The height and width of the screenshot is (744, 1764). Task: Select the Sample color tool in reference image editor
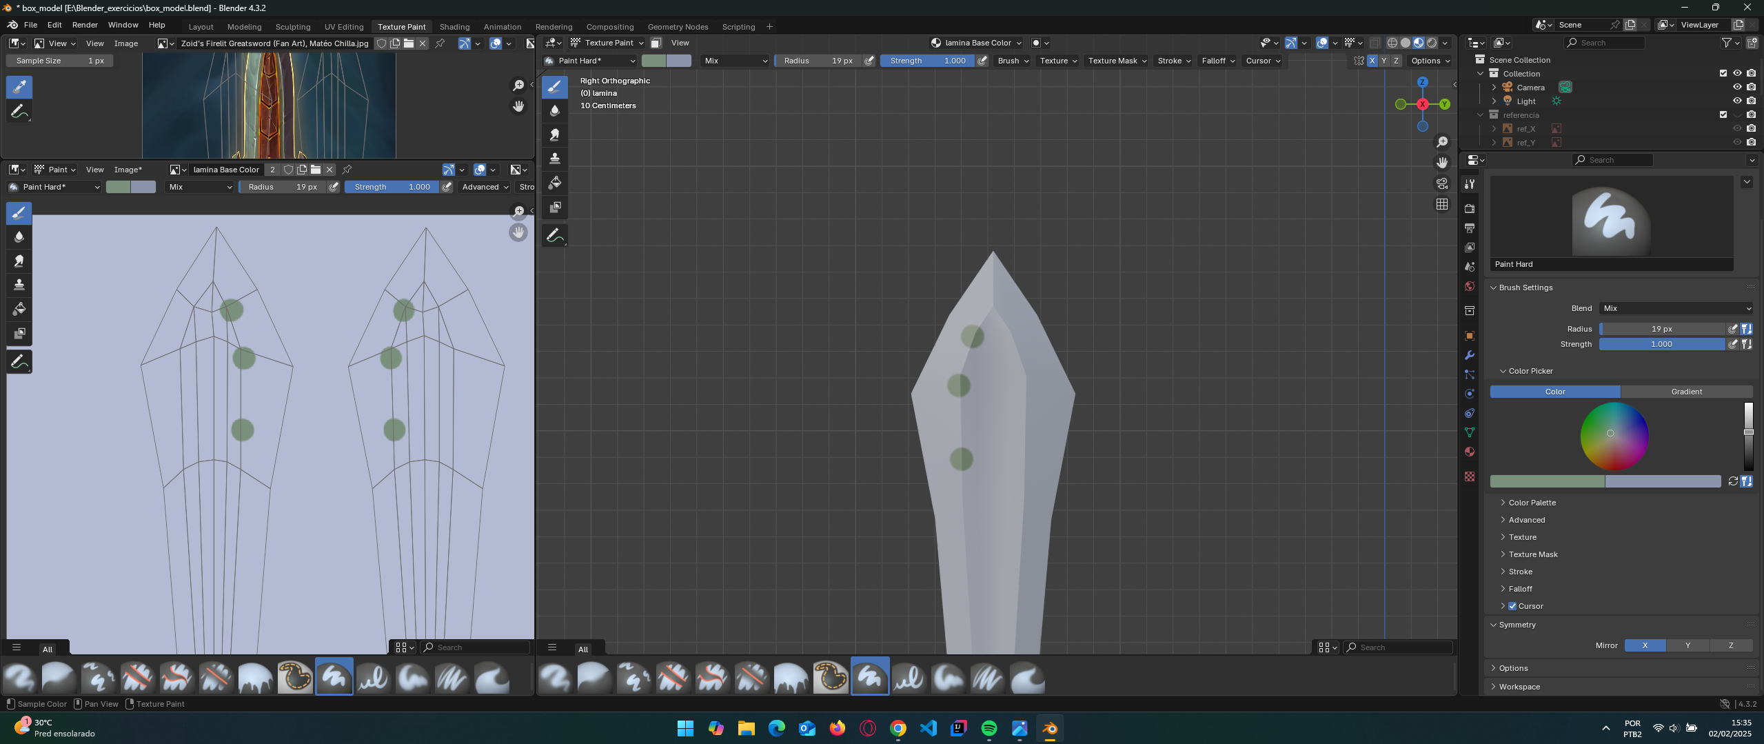[x=19, y=87]
